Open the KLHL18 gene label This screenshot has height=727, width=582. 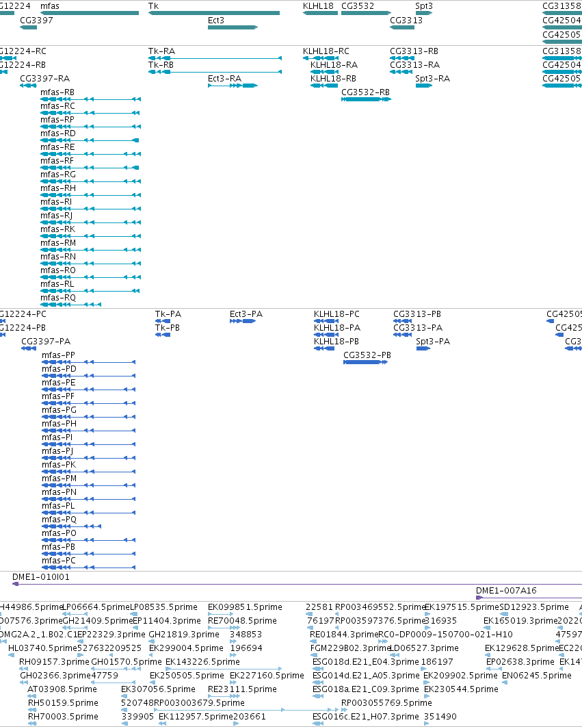[318, 6]
